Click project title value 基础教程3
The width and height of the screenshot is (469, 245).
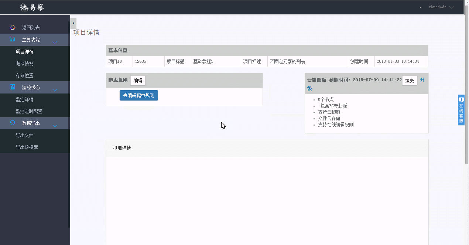[203, 61]
